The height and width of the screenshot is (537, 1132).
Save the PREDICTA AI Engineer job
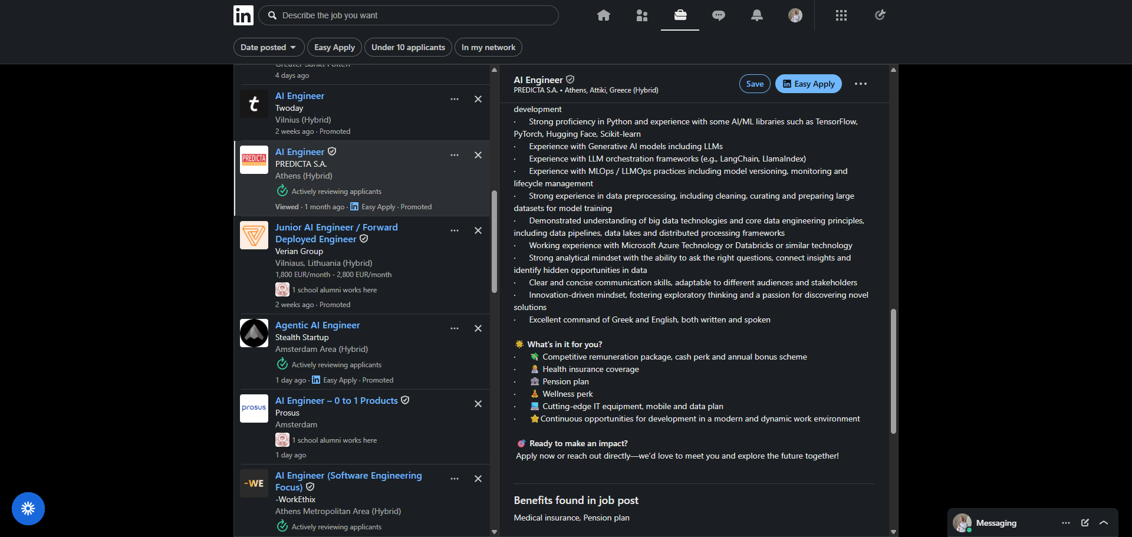click(x=755, y=84)
